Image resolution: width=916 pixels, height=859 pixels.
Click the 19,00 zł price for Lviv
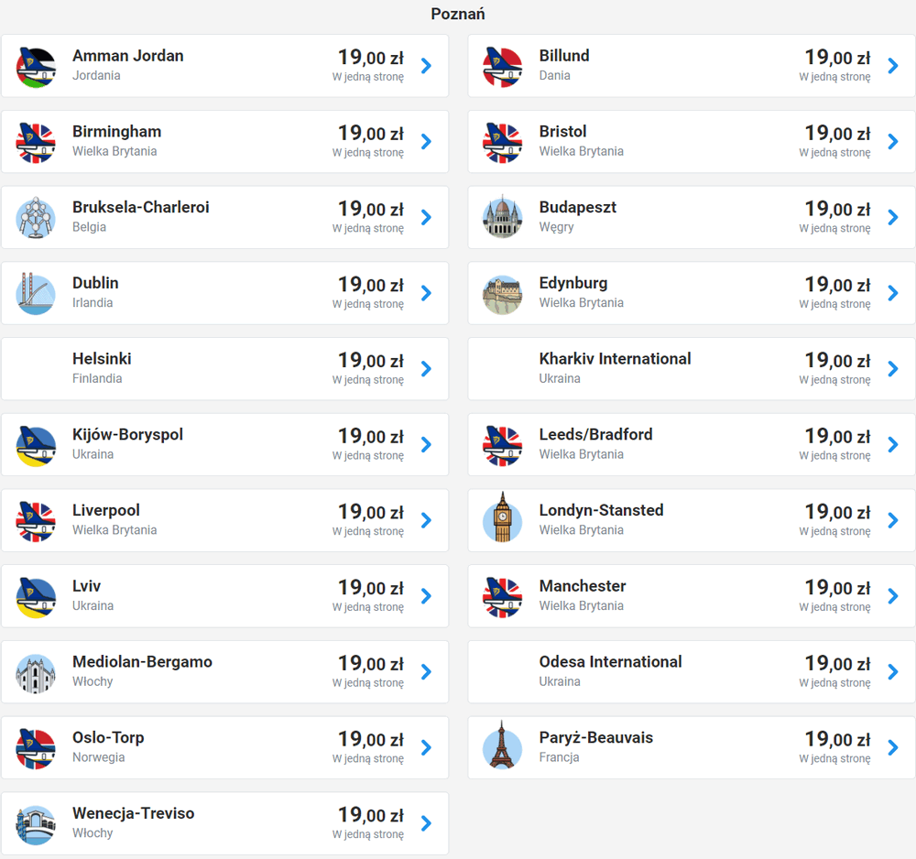(371, 587)
